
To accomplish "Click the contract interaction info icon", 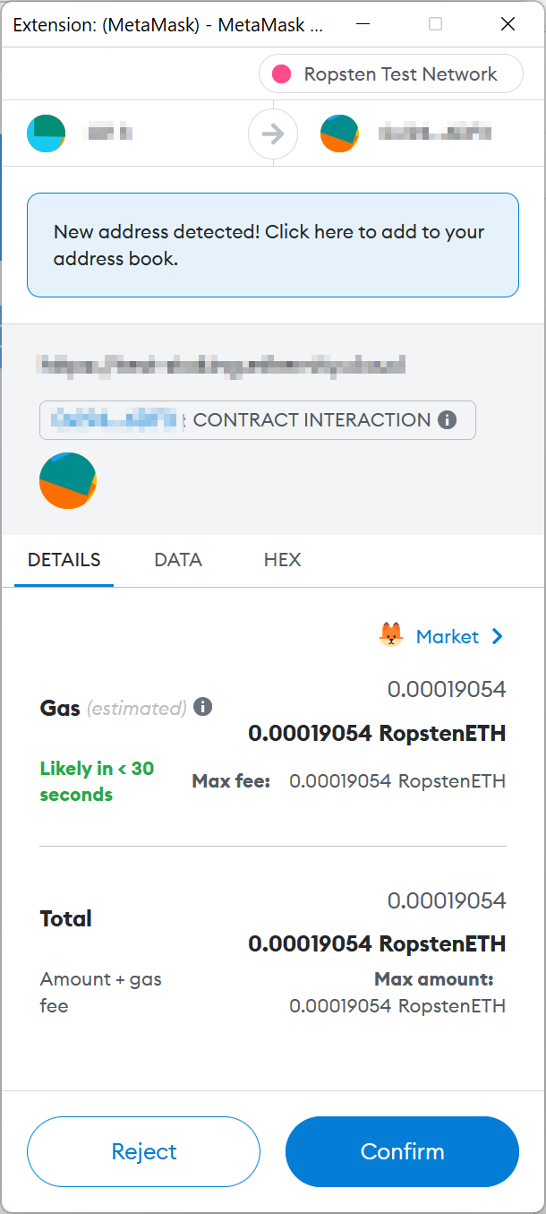I will click(448, 419).
